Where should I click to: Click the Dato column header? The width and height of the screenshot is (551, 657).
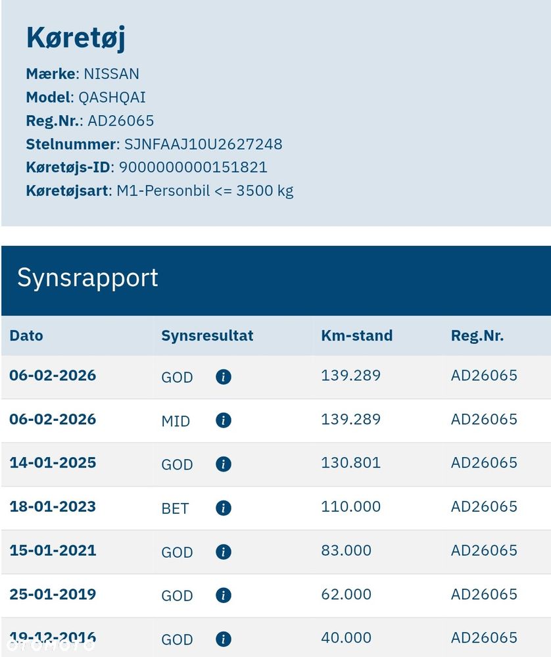click(x=26, y=335)
